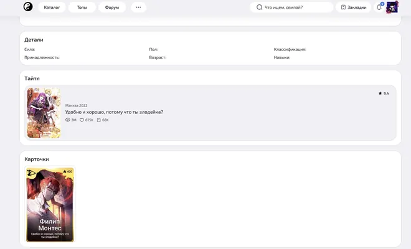Go to the Форум page

pos(112,7)
